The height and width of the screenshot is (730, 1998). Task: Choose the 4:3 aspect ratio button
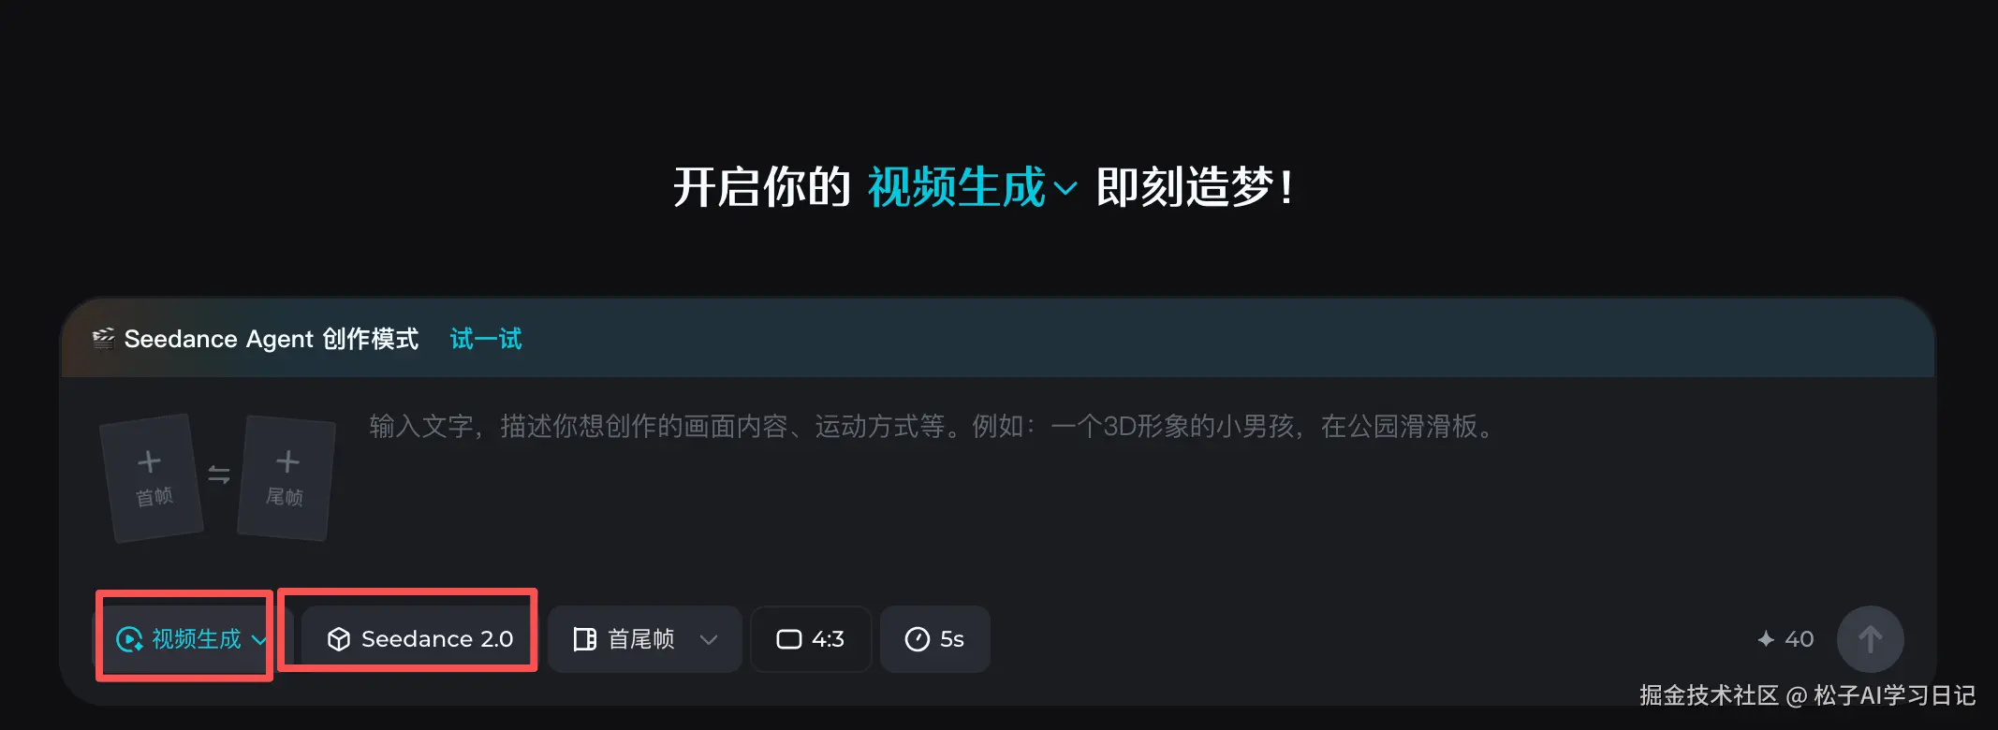point(811,639)
